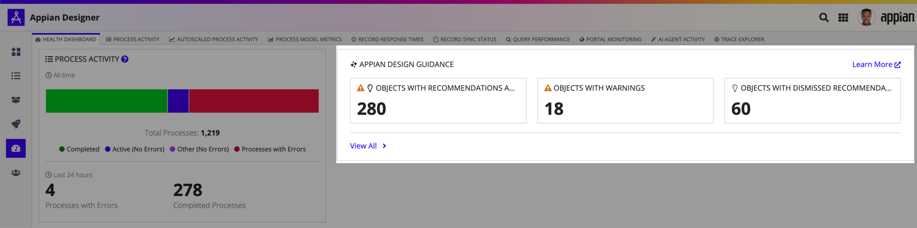Click the warning triangle on Warnings card
The width and height of the screenshot is (917, 228).
pyautogui.click(x=548, y=88)
